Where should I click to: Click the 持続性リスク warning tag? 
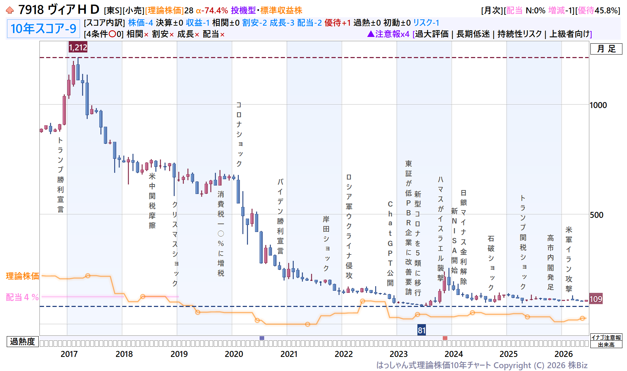tap(520, 34)
